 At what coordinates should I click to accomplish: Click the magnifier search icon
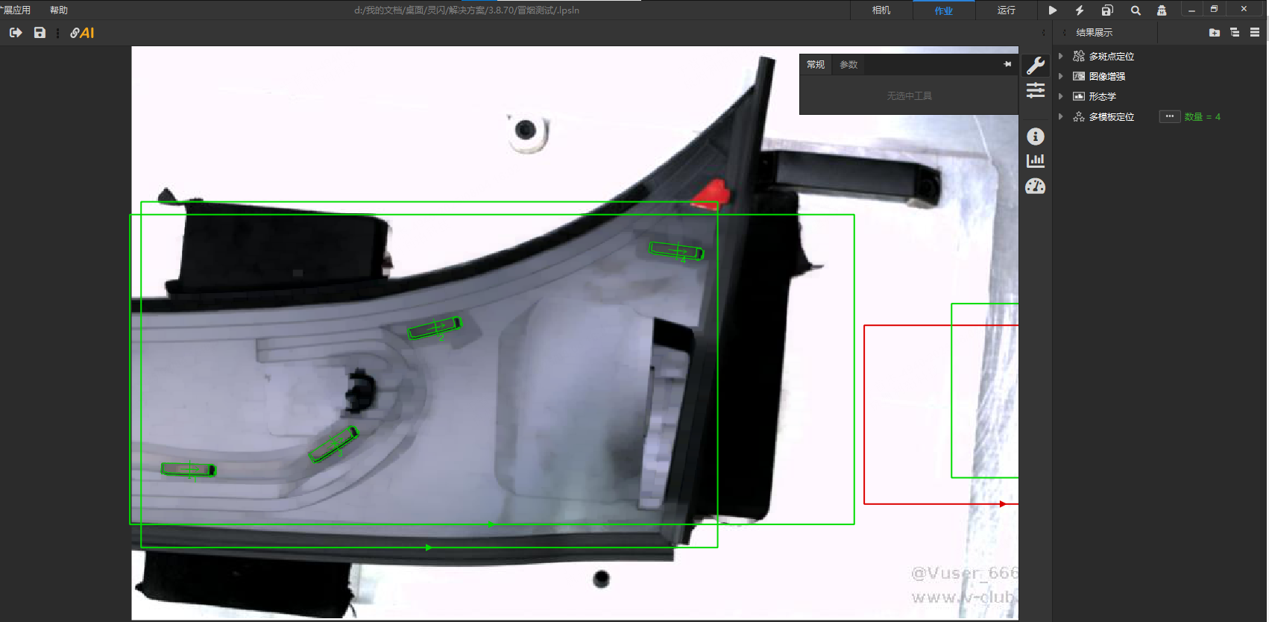tap(1136, 10)
